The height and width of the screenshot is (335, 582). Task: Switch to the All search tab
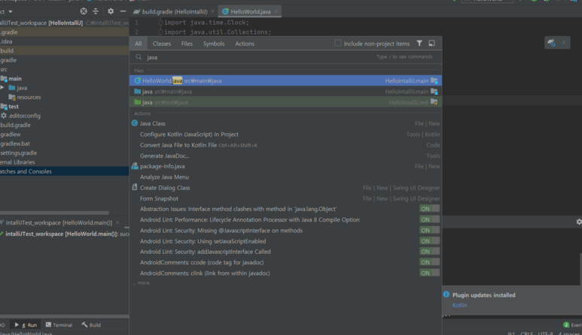click(138, 44)
